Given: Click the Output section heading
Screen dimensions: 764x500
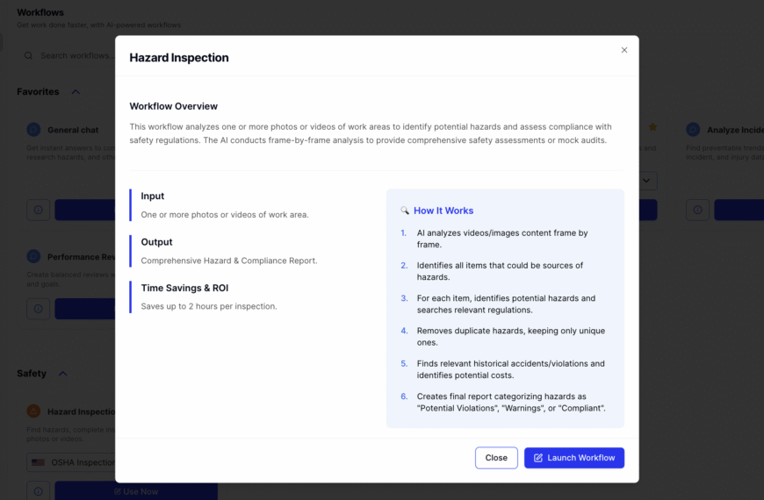Looking at the screenshot, I should (x=156, y=242).
